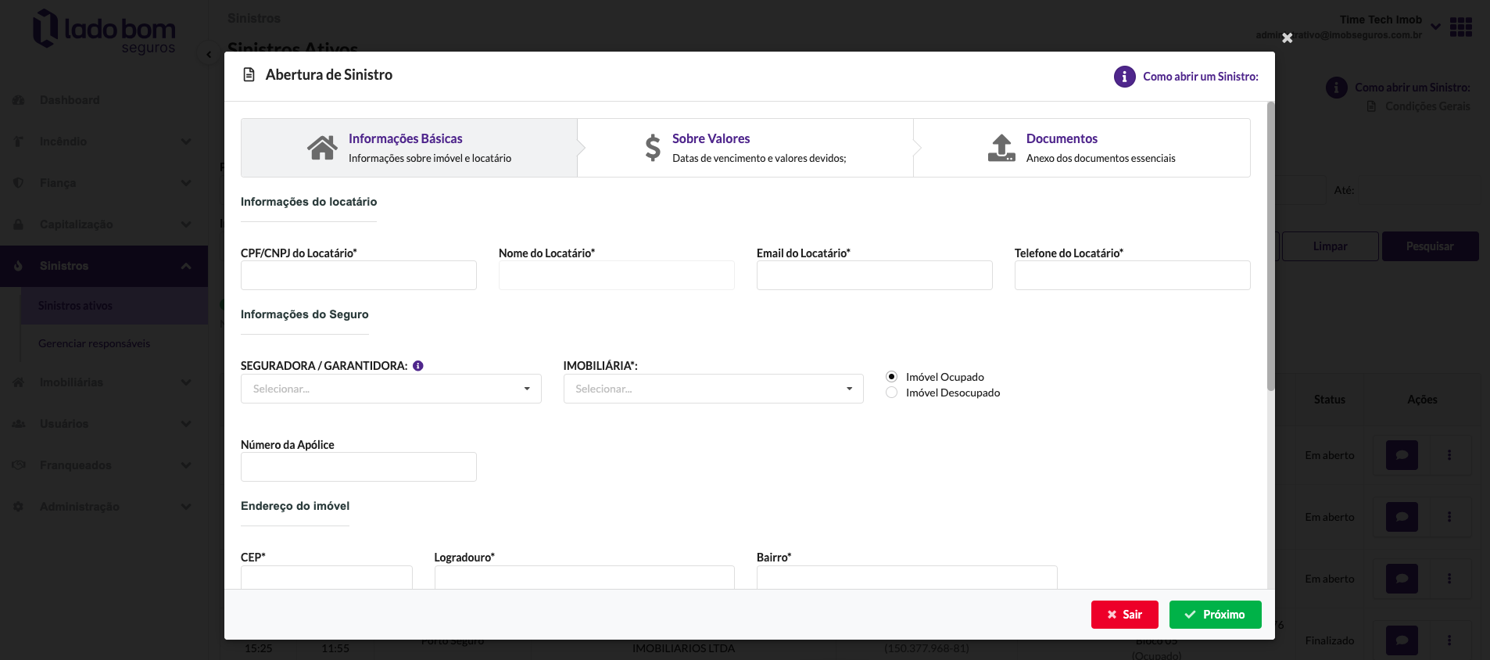1490x660 pixels.
Task: Select the Imóvel Ocupado radio option
Action: [891, 377]
